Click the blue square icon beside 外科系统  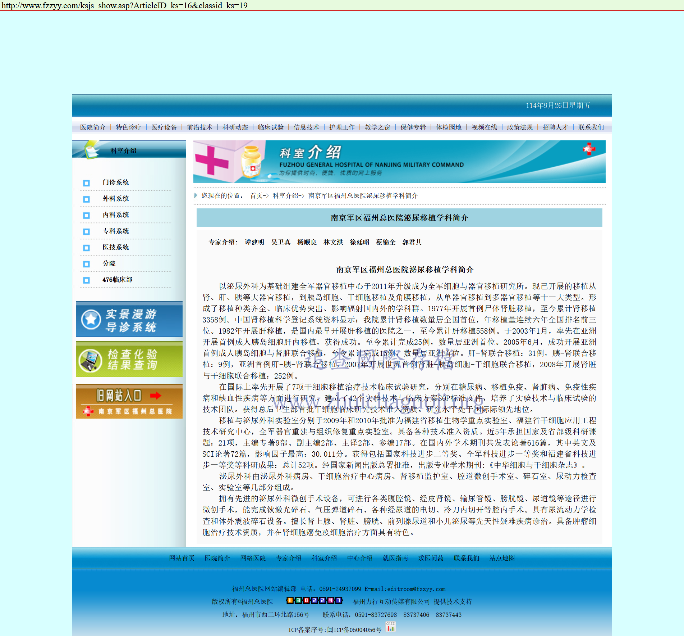pyautogui.click(x=86, y=199)
